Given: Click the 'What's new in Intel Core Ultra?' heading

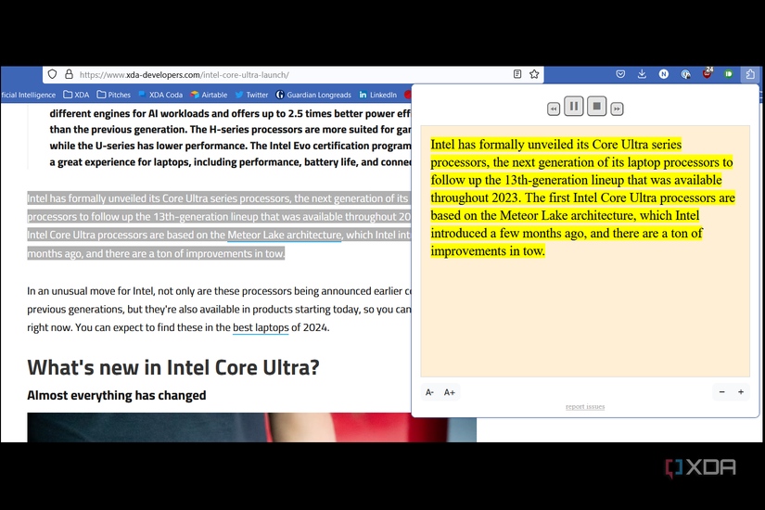Looking at the screenshot, I should click(x=173, y=367).
